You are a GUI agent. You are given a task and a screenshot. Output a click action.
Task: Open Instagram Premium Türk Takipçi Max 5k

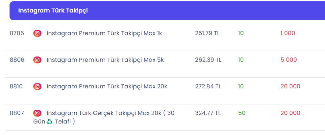(x=105, y=60)
